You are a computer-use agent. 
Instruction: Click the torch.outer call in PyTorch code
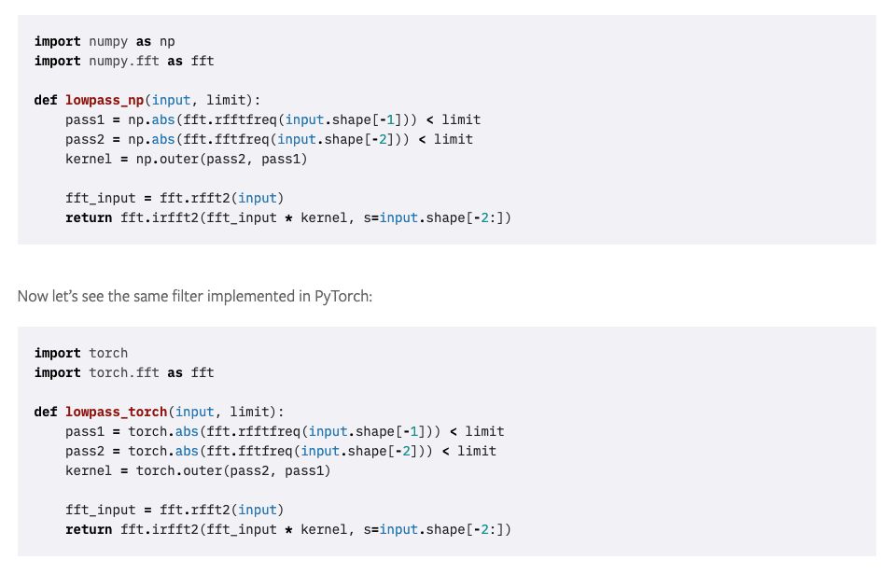176,470
